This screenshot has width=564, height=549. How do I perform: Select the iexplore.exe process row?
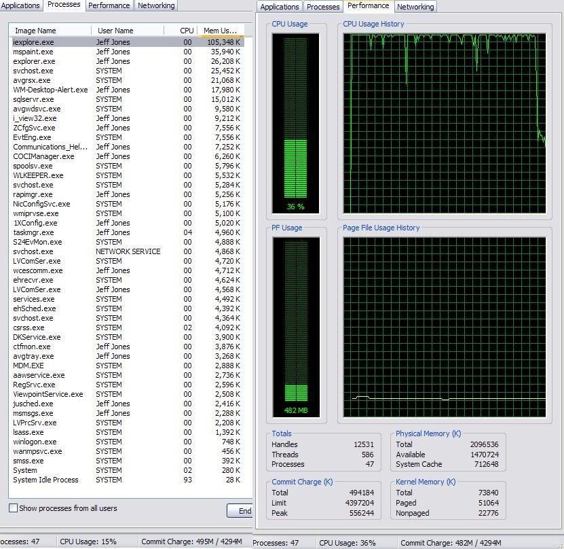pyautogui.click(x=34, y=42)
